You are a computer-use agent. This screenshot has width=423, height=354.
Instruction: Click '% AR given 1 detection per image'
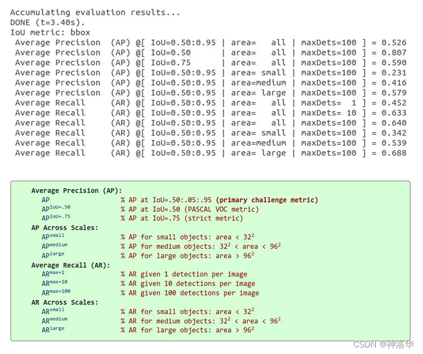point(184,274)
